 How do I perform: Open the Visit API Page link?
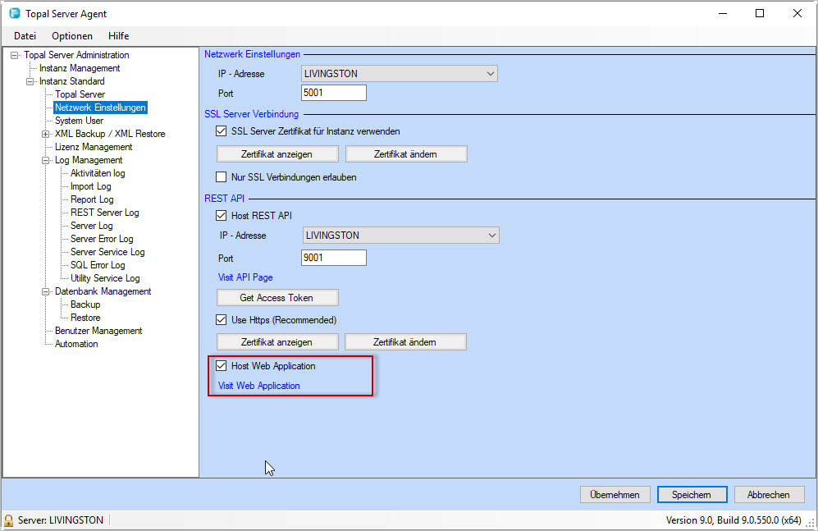(245, 277)
